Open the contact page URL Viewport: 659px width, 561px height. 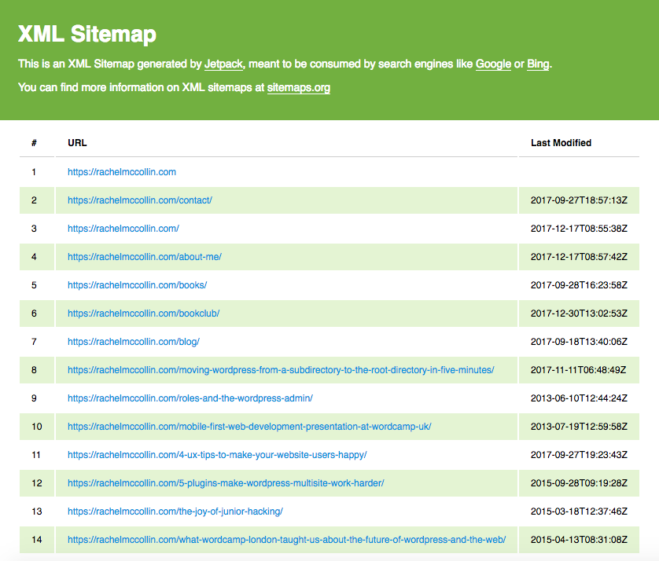click(x=139, y=200)
